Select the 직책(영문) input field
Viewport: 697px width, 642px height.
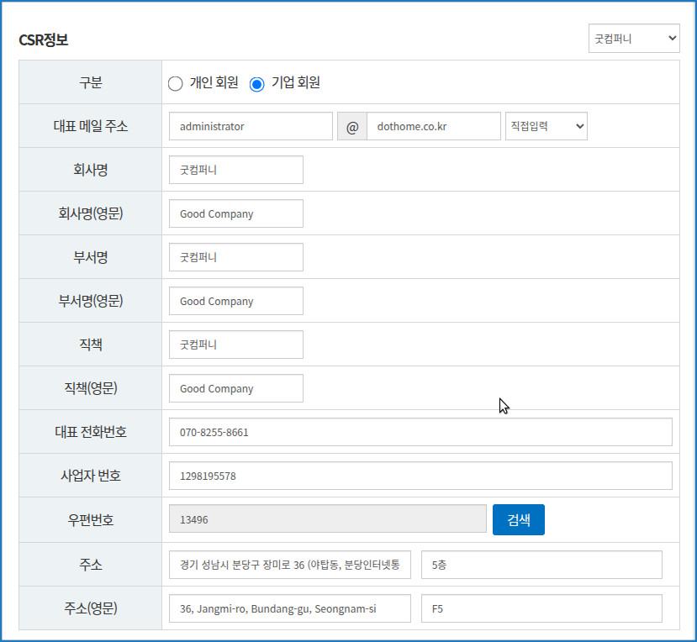coord(236,388)
